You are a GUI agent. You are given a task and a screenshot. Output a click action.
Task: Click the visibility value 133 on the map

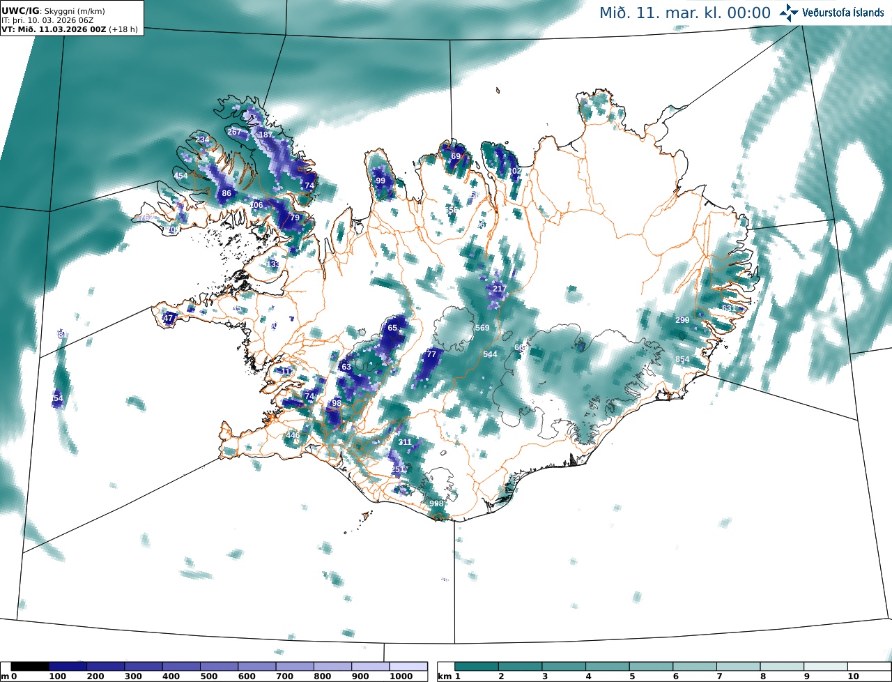[274, 264]
